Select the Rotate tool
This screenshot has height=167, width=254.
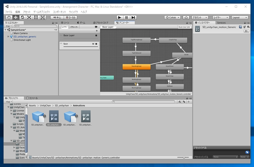point(23,18)
